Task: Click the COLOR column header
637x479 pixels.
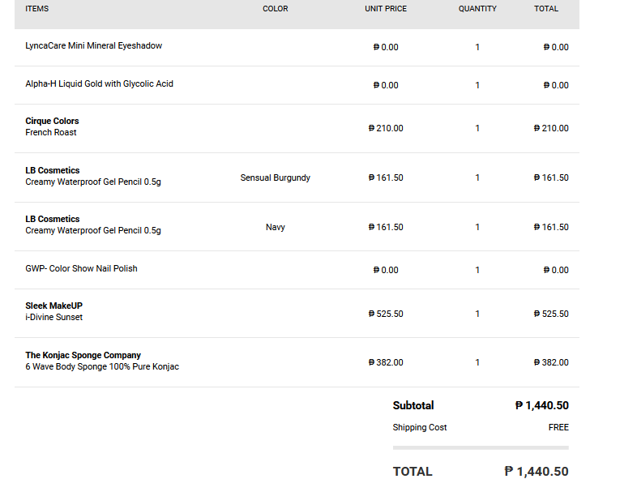Action: pos(275,9)
